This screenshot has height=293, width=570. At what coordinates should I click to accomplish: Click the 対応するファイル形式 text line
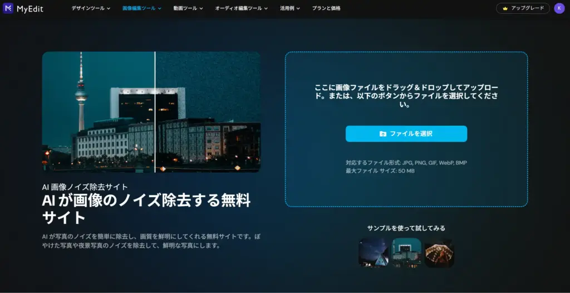click(x=406, y=163)
